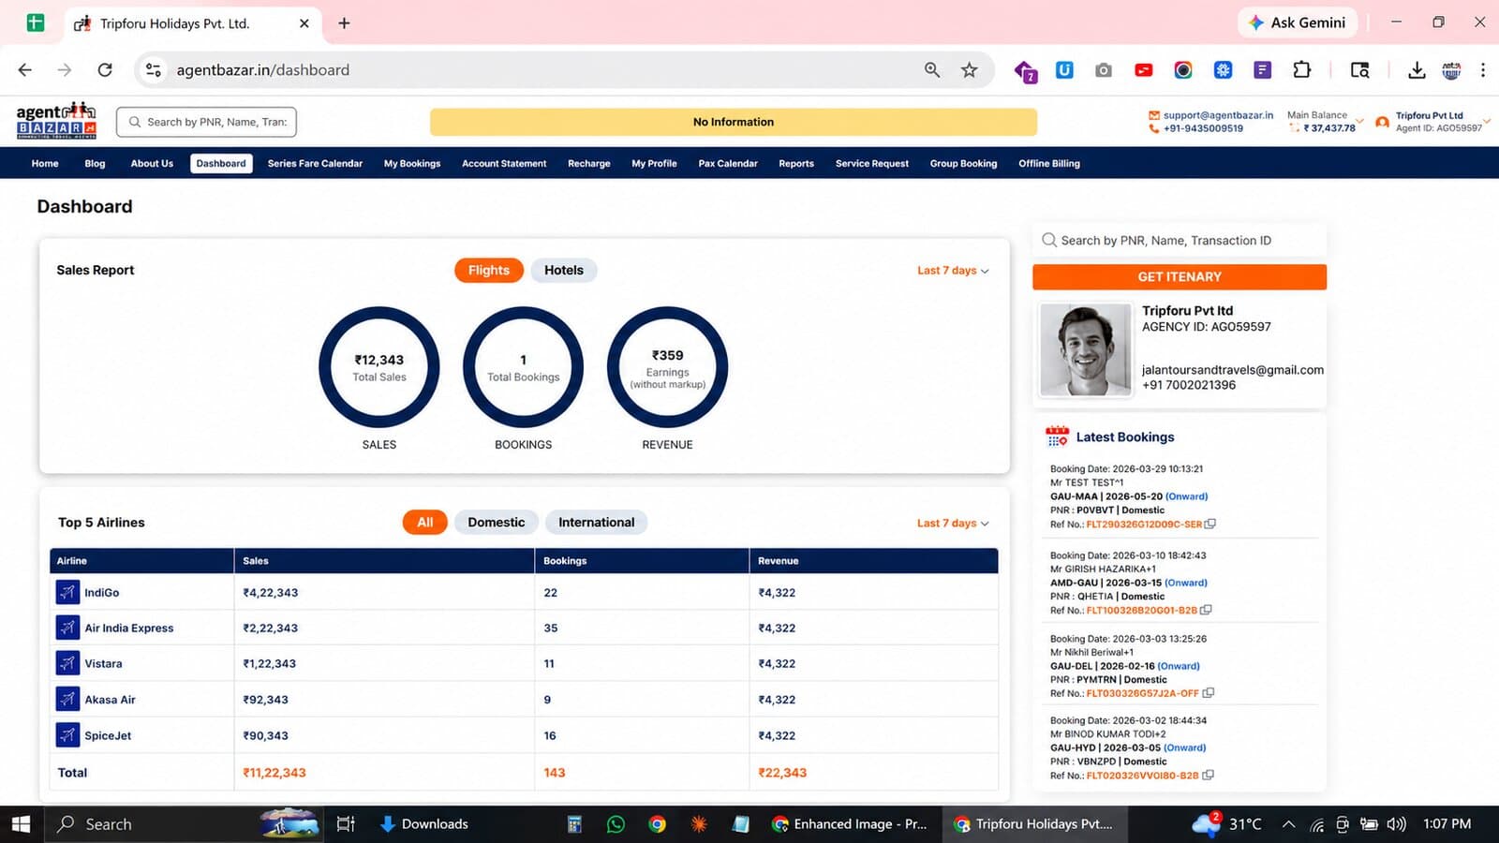This screenshot has width=1499, height=843.
Task: Open Service Request page
Action: pyautogui.click(x=872, y=164)
